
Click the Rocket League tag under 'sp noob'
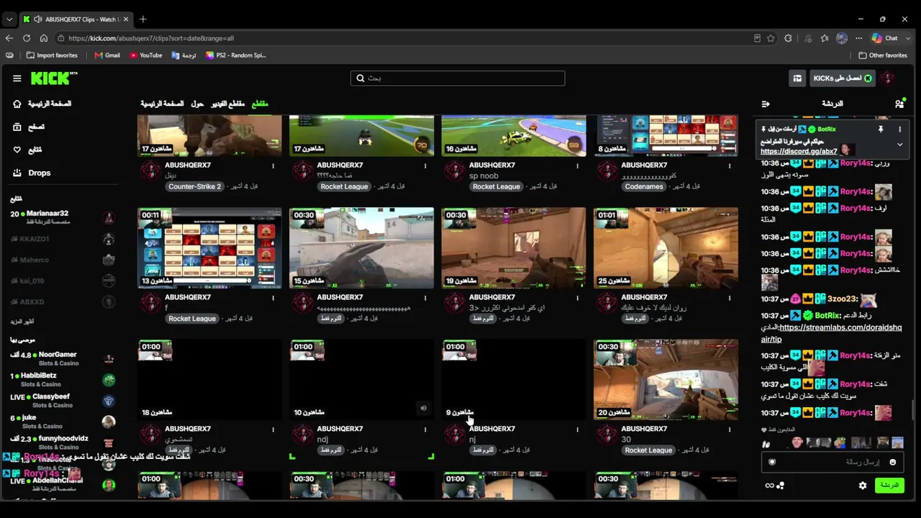(496, 186)
